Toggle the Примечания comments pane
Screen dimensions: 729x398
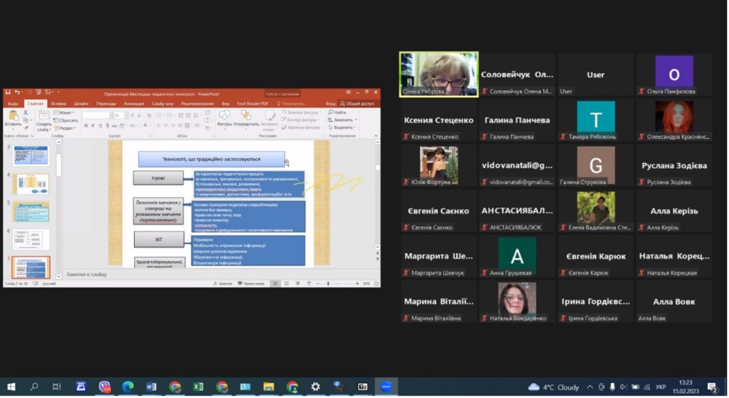point(252,283)
